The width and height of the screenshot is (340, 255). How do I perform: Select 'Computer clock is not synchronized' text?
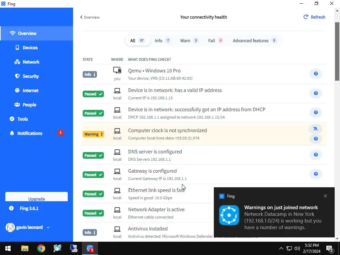[x=167, y=130]
